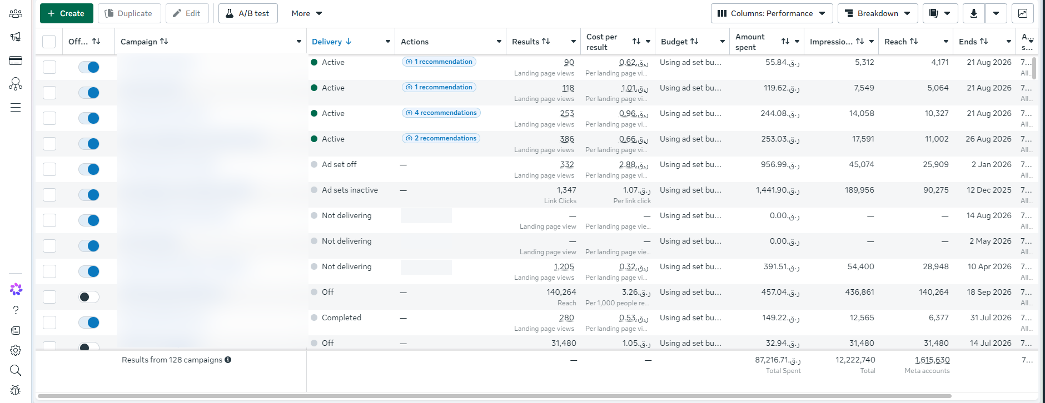
Task: Select checkbox for row with 253 results
Action: 49,118
